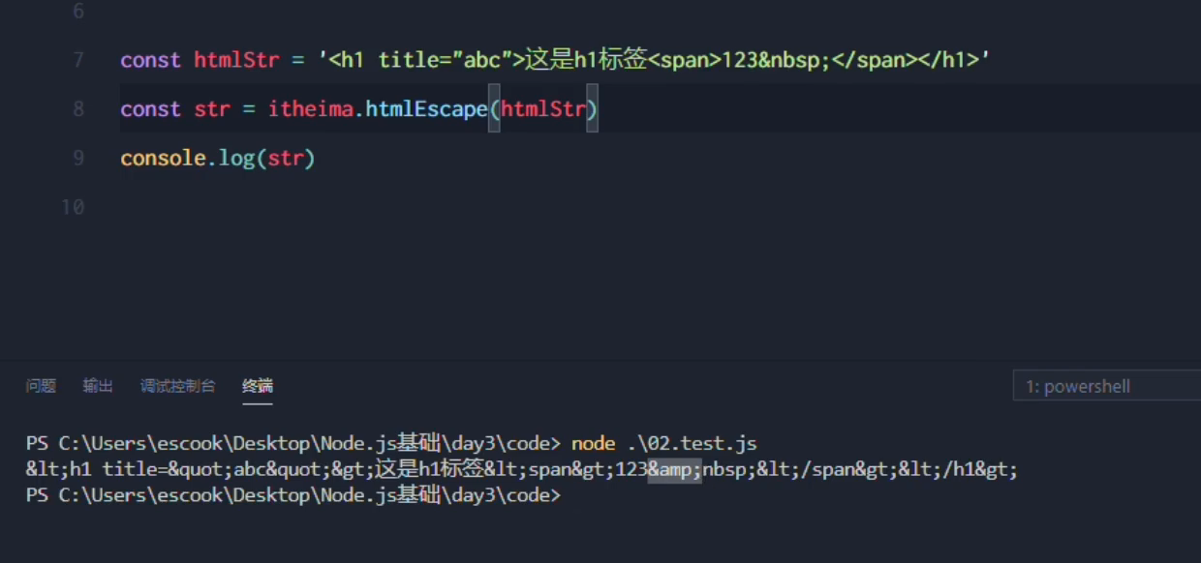This screenshot has width=1201, height=563.
Task: Click line number 10 in the gutter
Action: 73,207
